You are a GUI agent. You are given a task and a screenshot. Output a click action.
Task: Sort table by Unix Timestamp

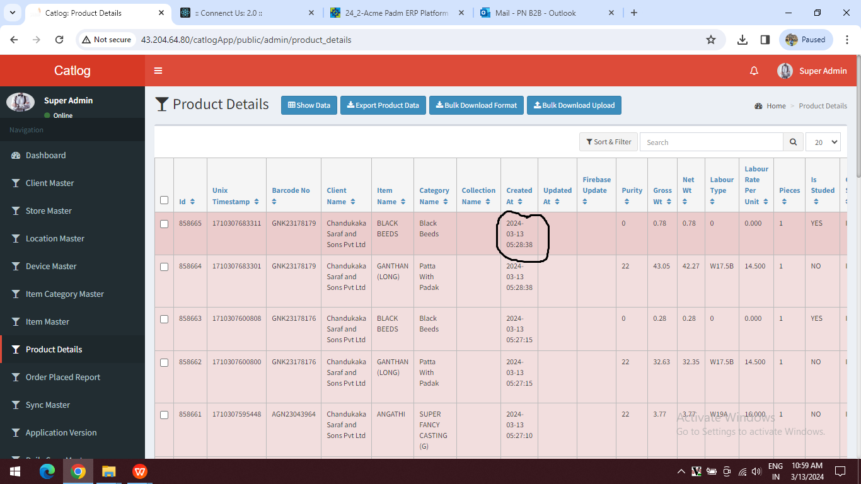click(257, 202)
